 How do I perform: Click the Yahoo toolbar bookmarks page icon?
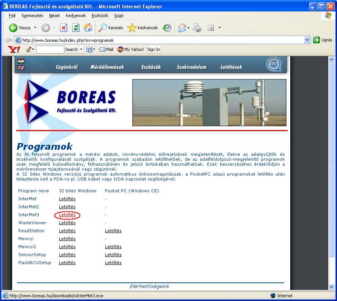click(x=89, y=49)
